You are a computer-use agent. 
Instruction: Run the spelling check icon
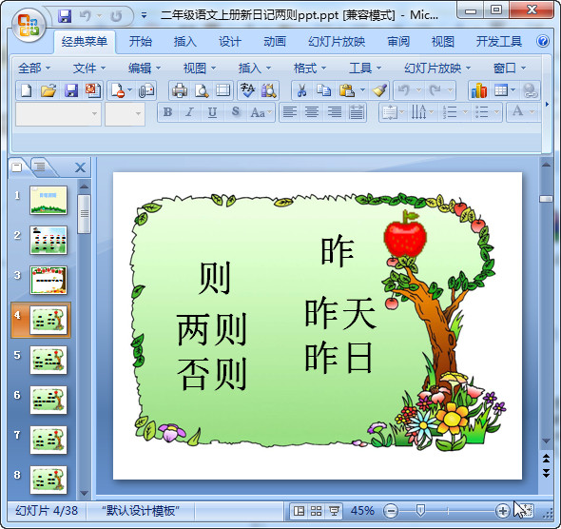pyautogui.click(x=247, y=90)
